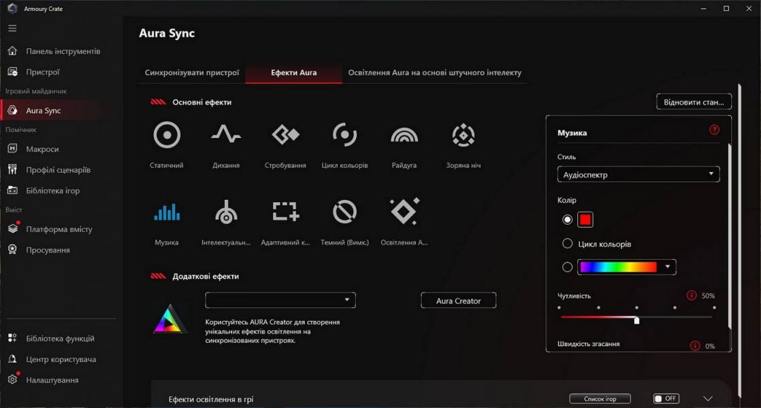
Task: Select the Освітлення А... effect icon
Action: tap(404, 211)
